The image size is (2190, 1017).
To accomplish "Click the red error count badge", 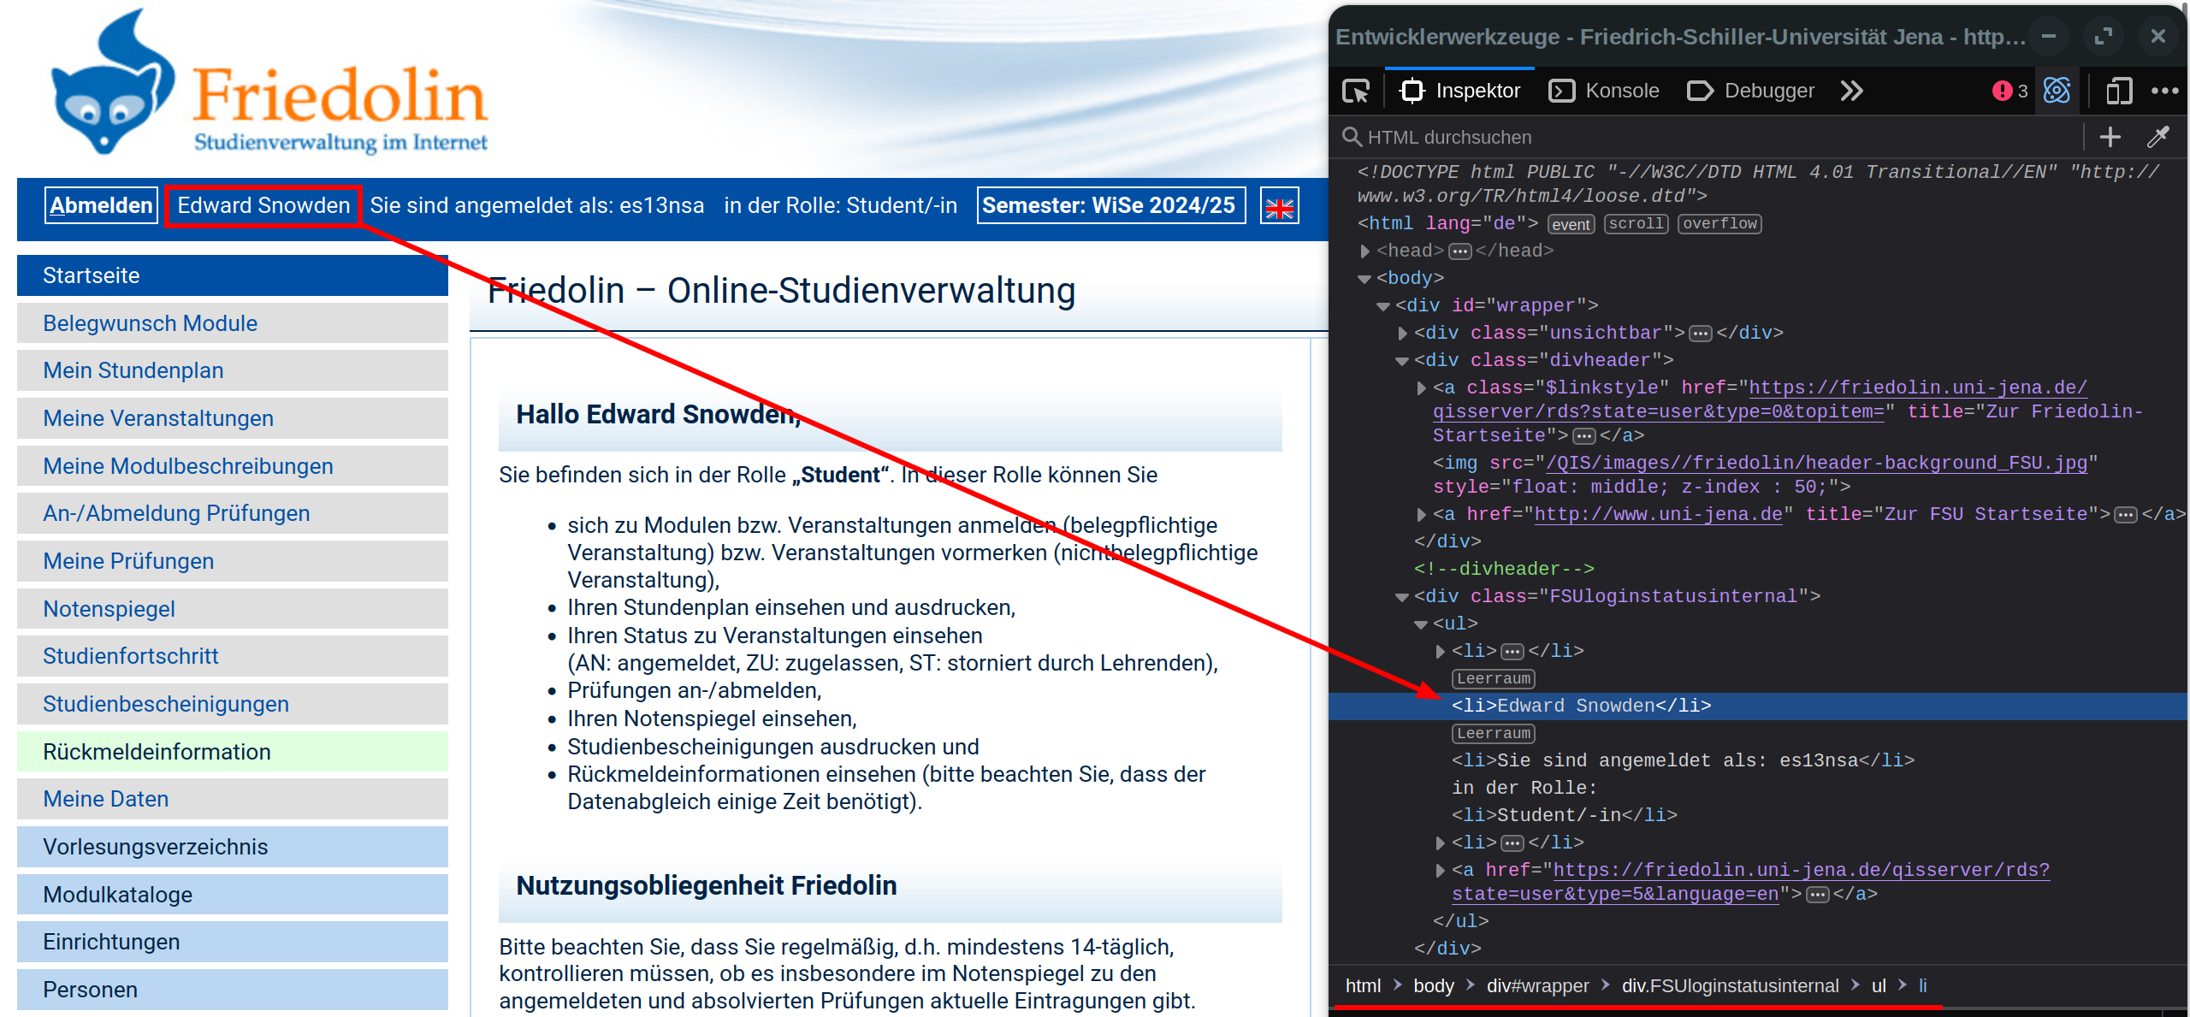I will 2009,91.
